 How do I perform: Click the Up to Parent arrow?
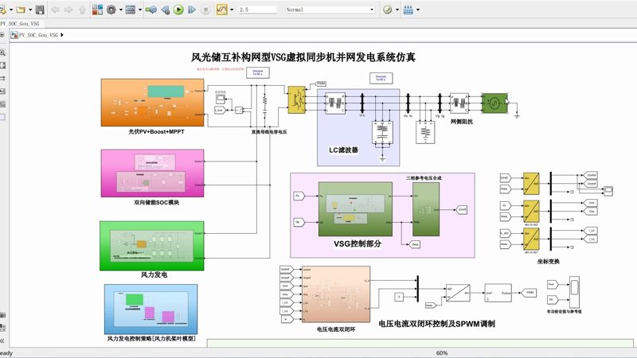click(x=83, y=10)
